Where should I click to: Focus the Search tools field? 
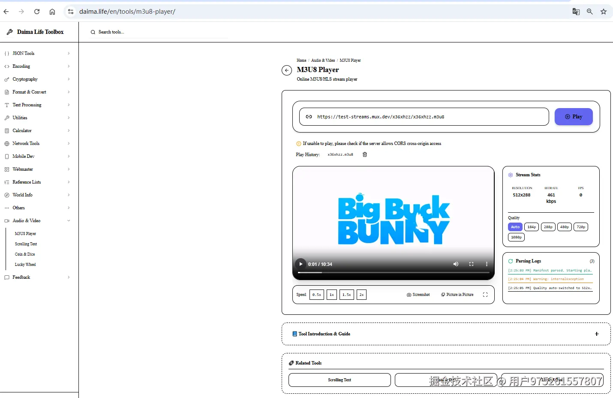click(159, 32)
